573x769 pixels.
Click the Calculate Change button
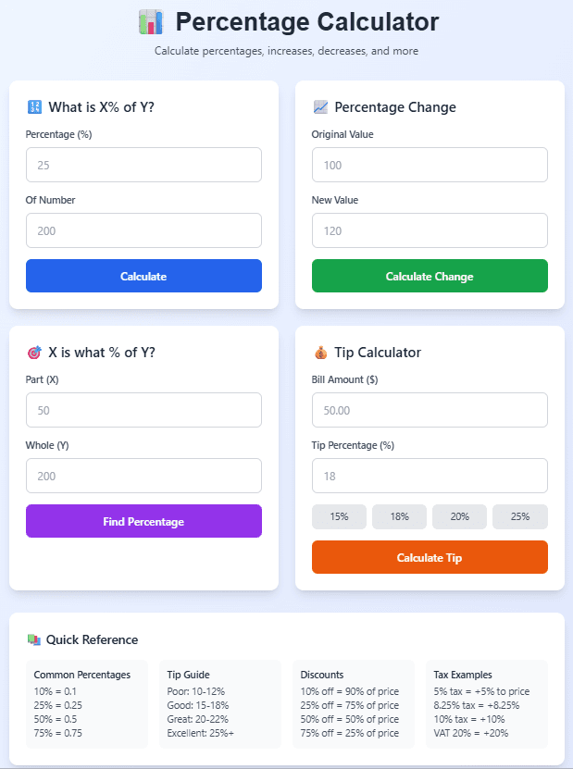point(429,276)
